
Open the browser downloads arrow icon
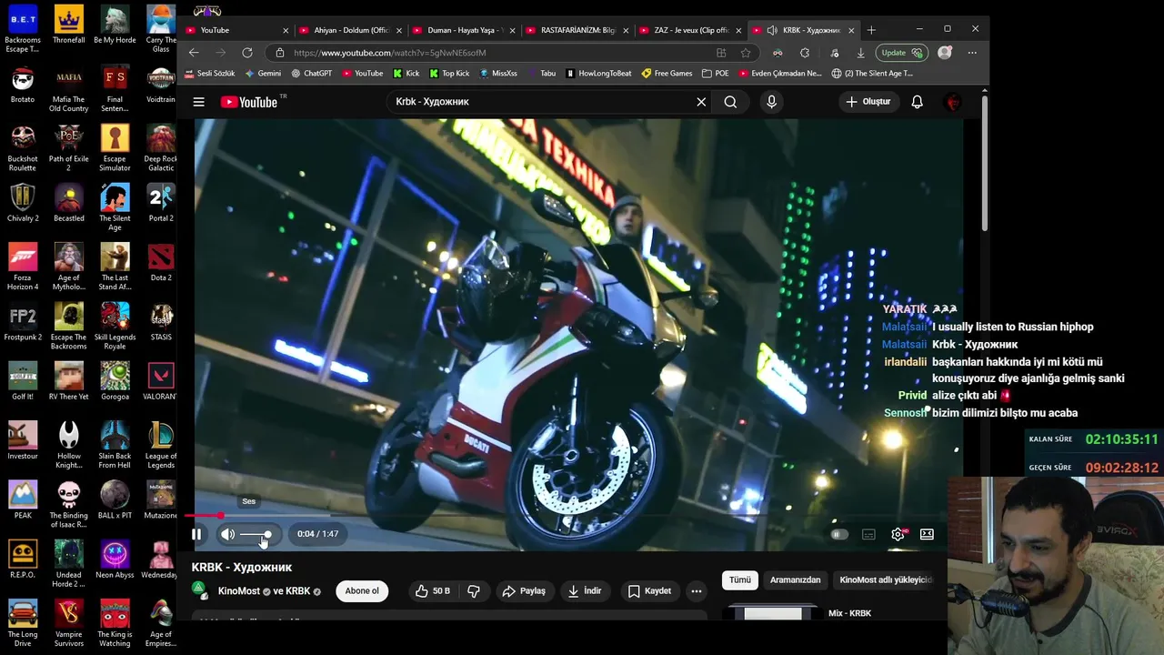point(860,53)
